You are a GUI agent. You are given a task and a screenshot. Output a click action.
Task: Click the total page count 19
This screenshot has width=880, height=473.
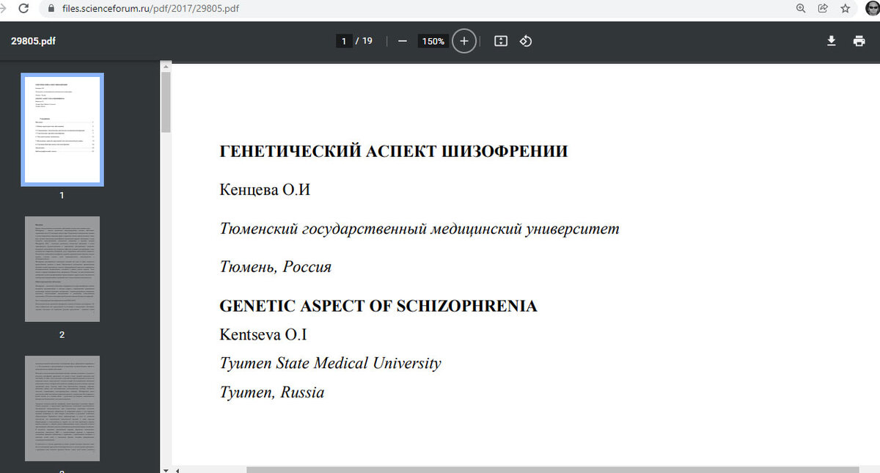tap(367, 41)
